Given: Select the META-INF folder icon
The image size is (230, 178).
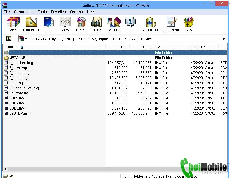Looking at the screenshot, I should (6, 57).
